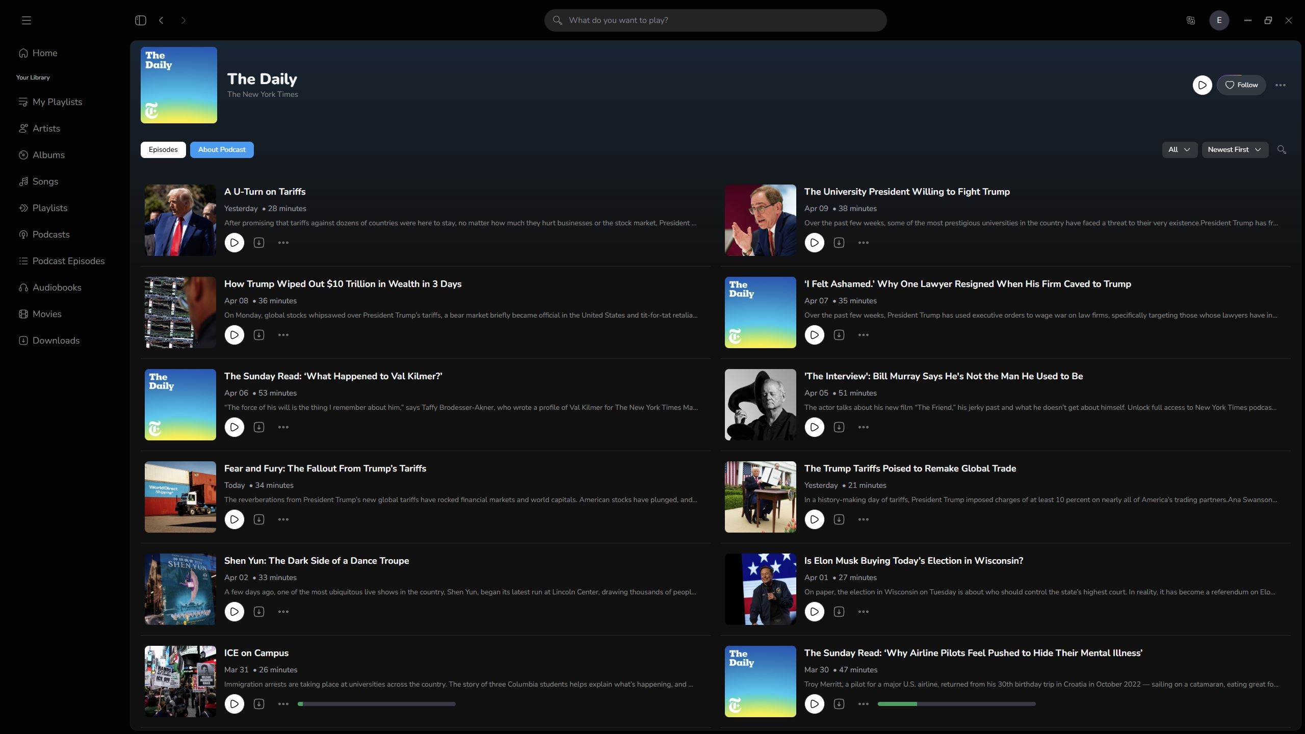Play the Val Kilmer Sunday Read episode

[234, 427]
